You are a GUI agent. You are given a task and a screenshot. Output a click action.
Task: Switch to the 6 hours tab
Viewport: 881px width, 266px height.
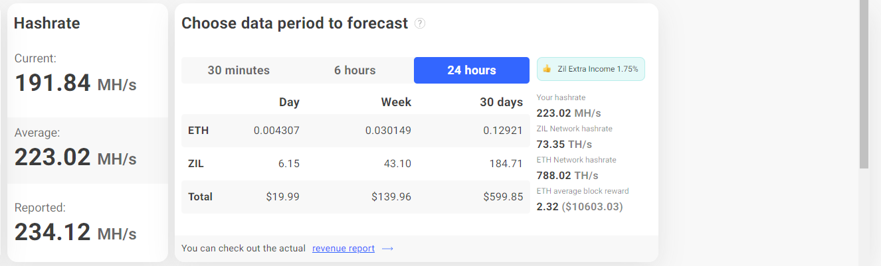[355, 70]
